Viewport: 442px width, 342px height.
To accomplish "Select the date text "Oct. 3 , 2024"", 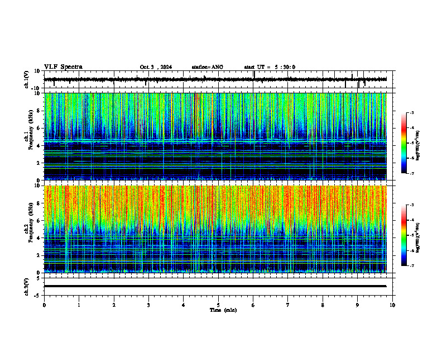I will tap(156, 67).
